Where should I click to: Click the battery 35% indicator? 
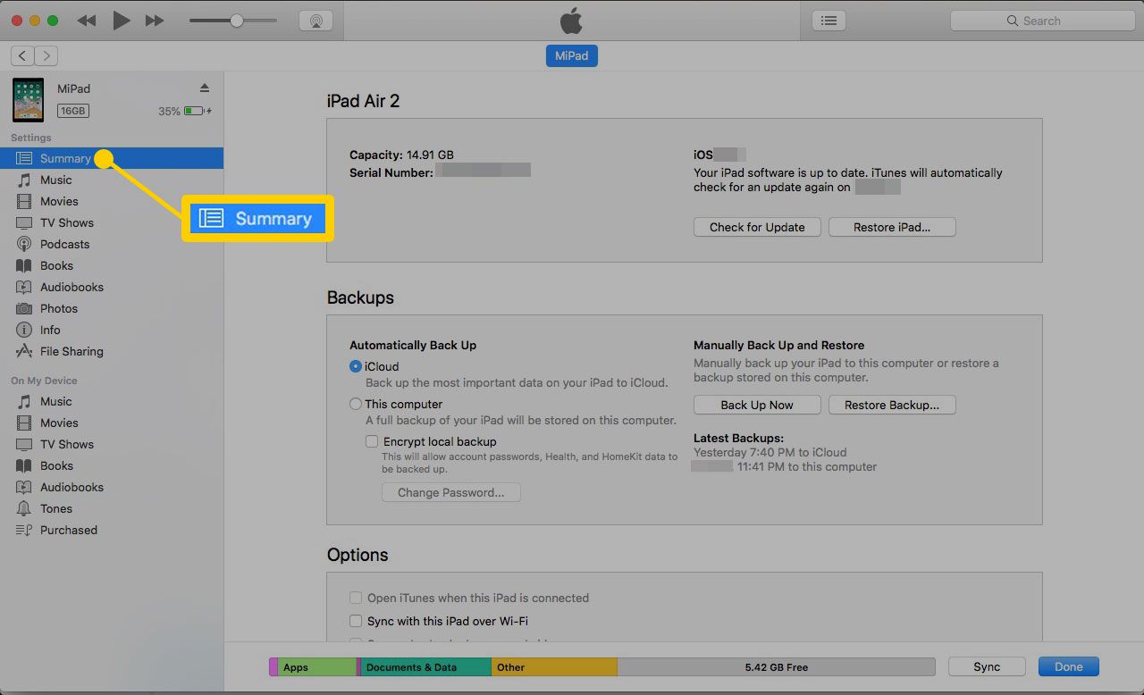coord(185,112)
